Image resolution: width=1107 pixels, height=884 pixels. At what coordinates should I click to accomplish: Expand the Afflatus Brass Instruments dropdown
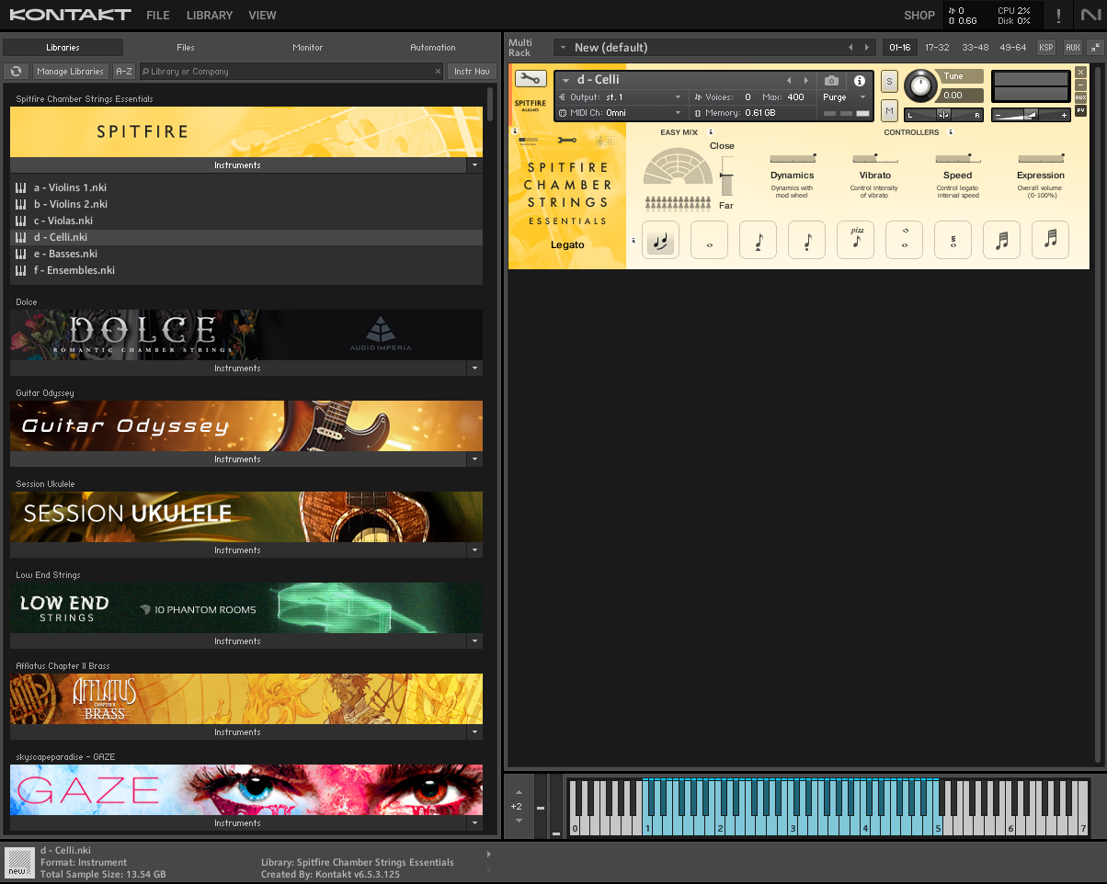tap(474, 732)
